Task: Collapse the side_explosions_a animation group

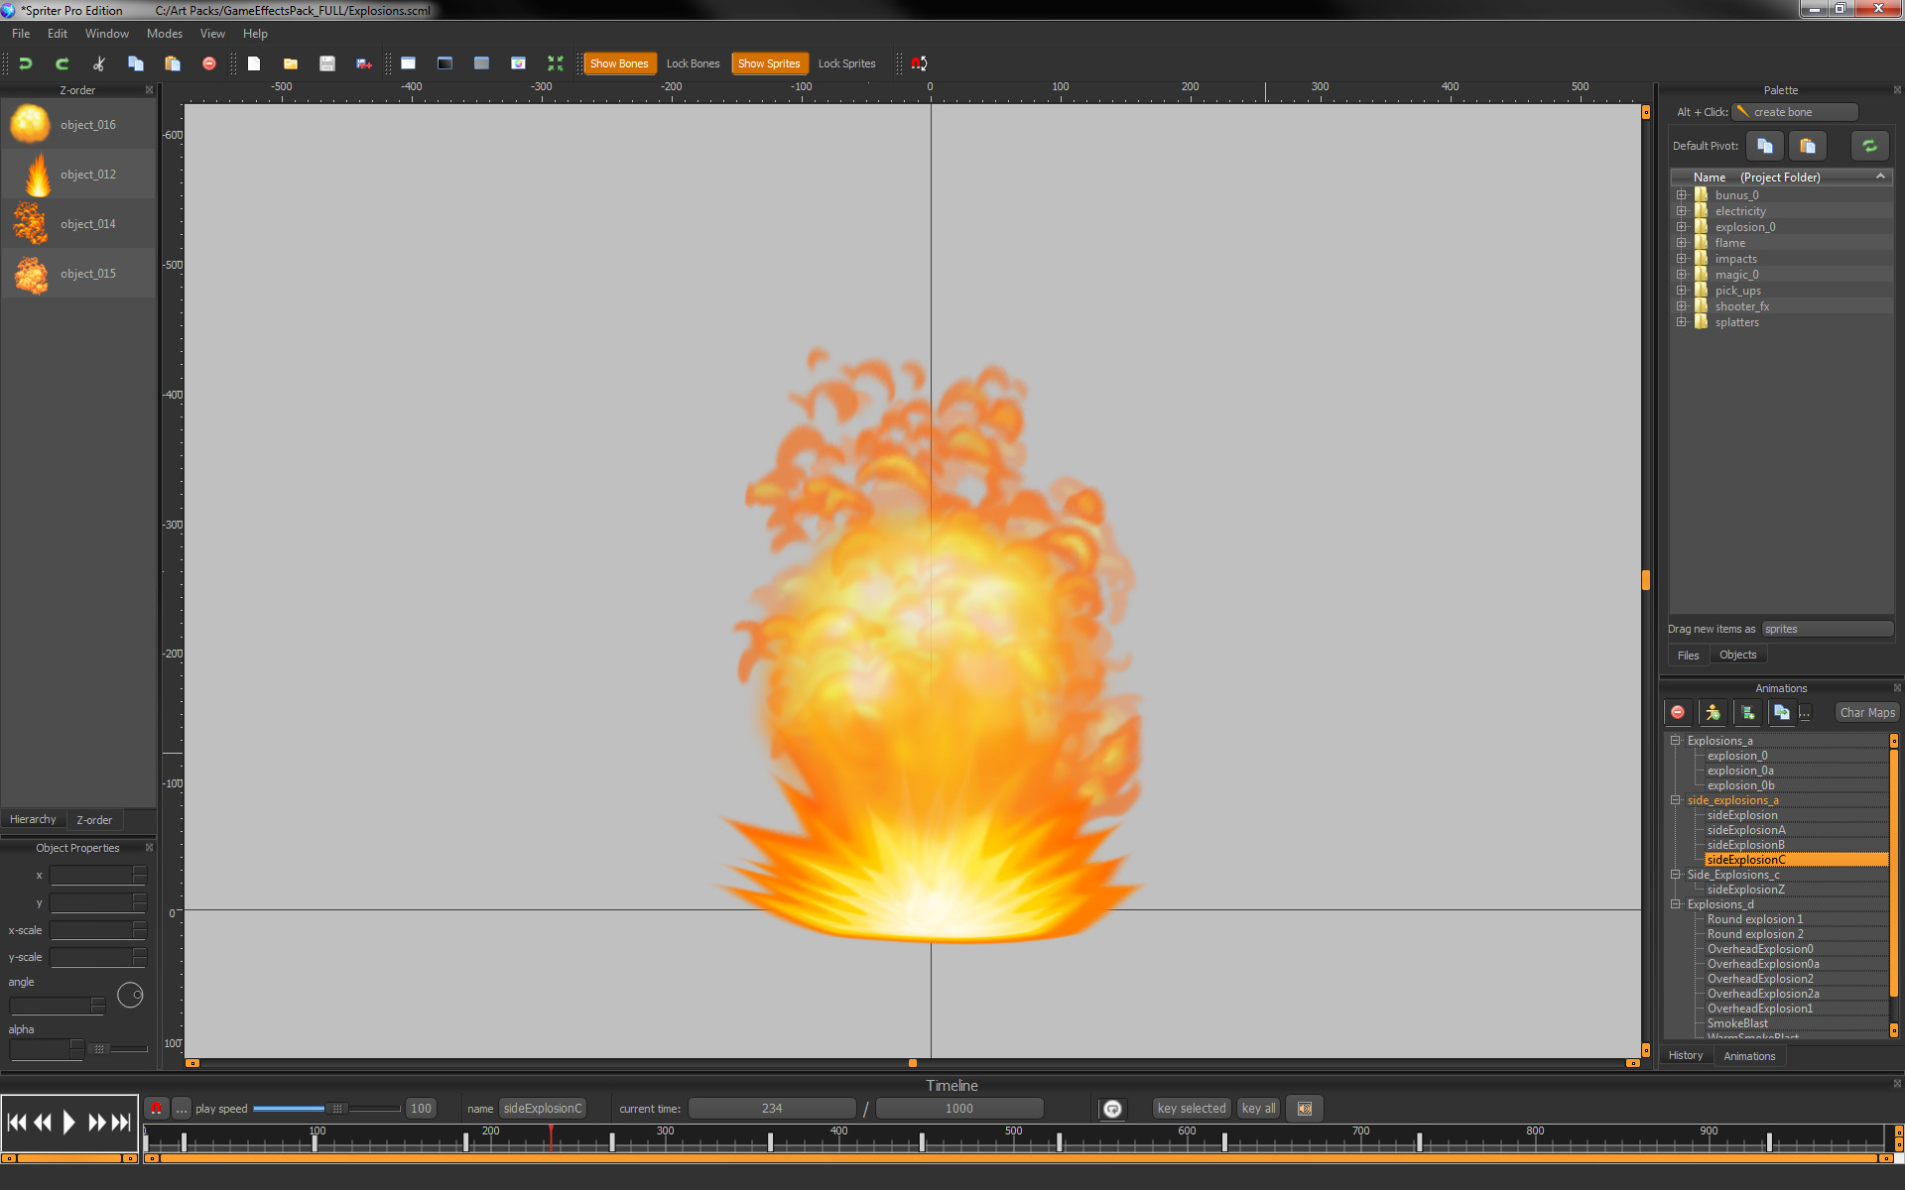Action: (1676, 800)
